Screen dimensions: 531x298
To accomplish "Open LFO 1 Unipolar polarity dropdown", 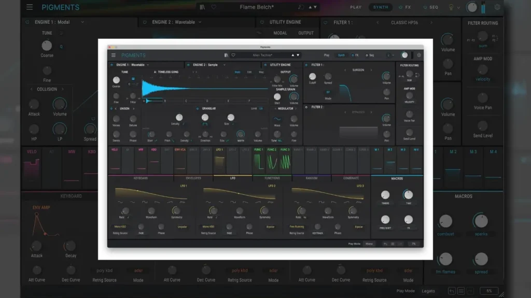I will (182, 227).
